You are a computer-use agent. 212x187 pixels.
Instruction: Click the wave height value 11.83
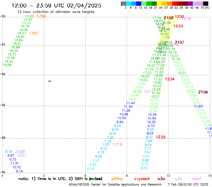coord(199,106)
